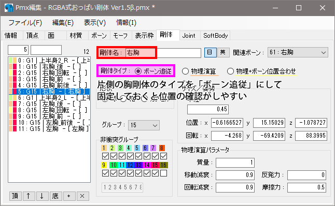
Task: Move selected rigid body up with ↑ button
Action: click(x=29, y=196)
